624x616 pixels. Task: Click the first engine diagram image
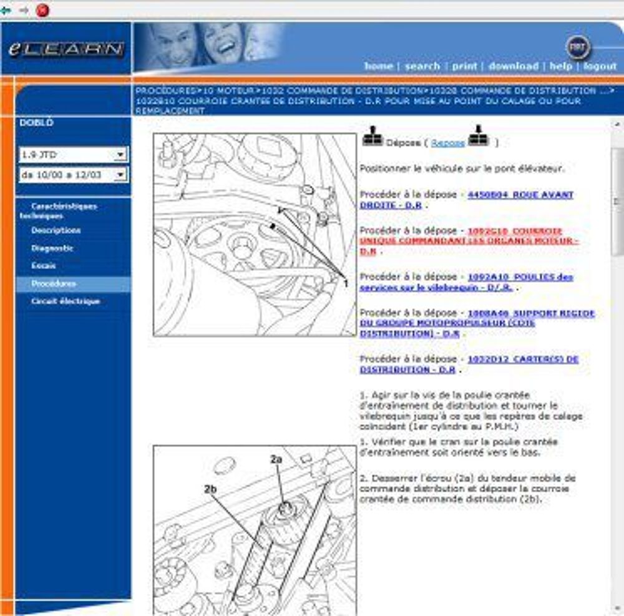[255, 235]
